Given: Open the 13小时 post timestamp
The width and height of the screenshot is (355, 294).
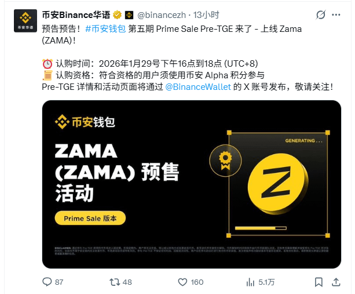Looking at the screenshot, I should [206, 15].
